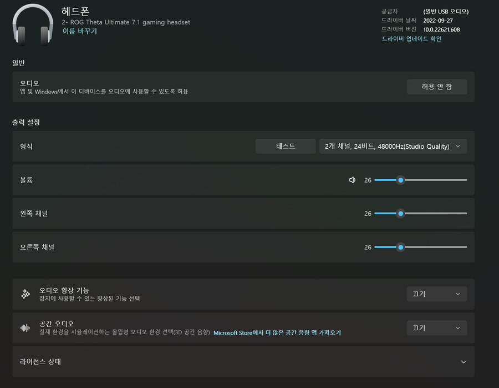Screen dimensions: 499x388
Task: Click the 테스트 button
Action: coord(286,146)
